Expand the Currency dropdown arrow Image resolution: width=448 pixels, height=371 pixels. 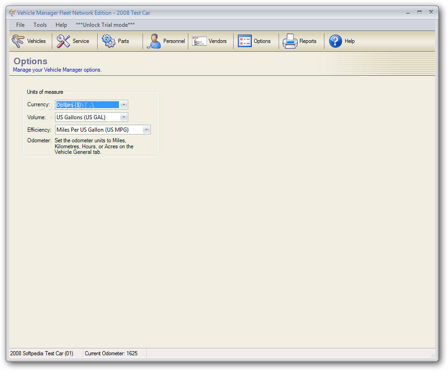[x=124, y=105]
